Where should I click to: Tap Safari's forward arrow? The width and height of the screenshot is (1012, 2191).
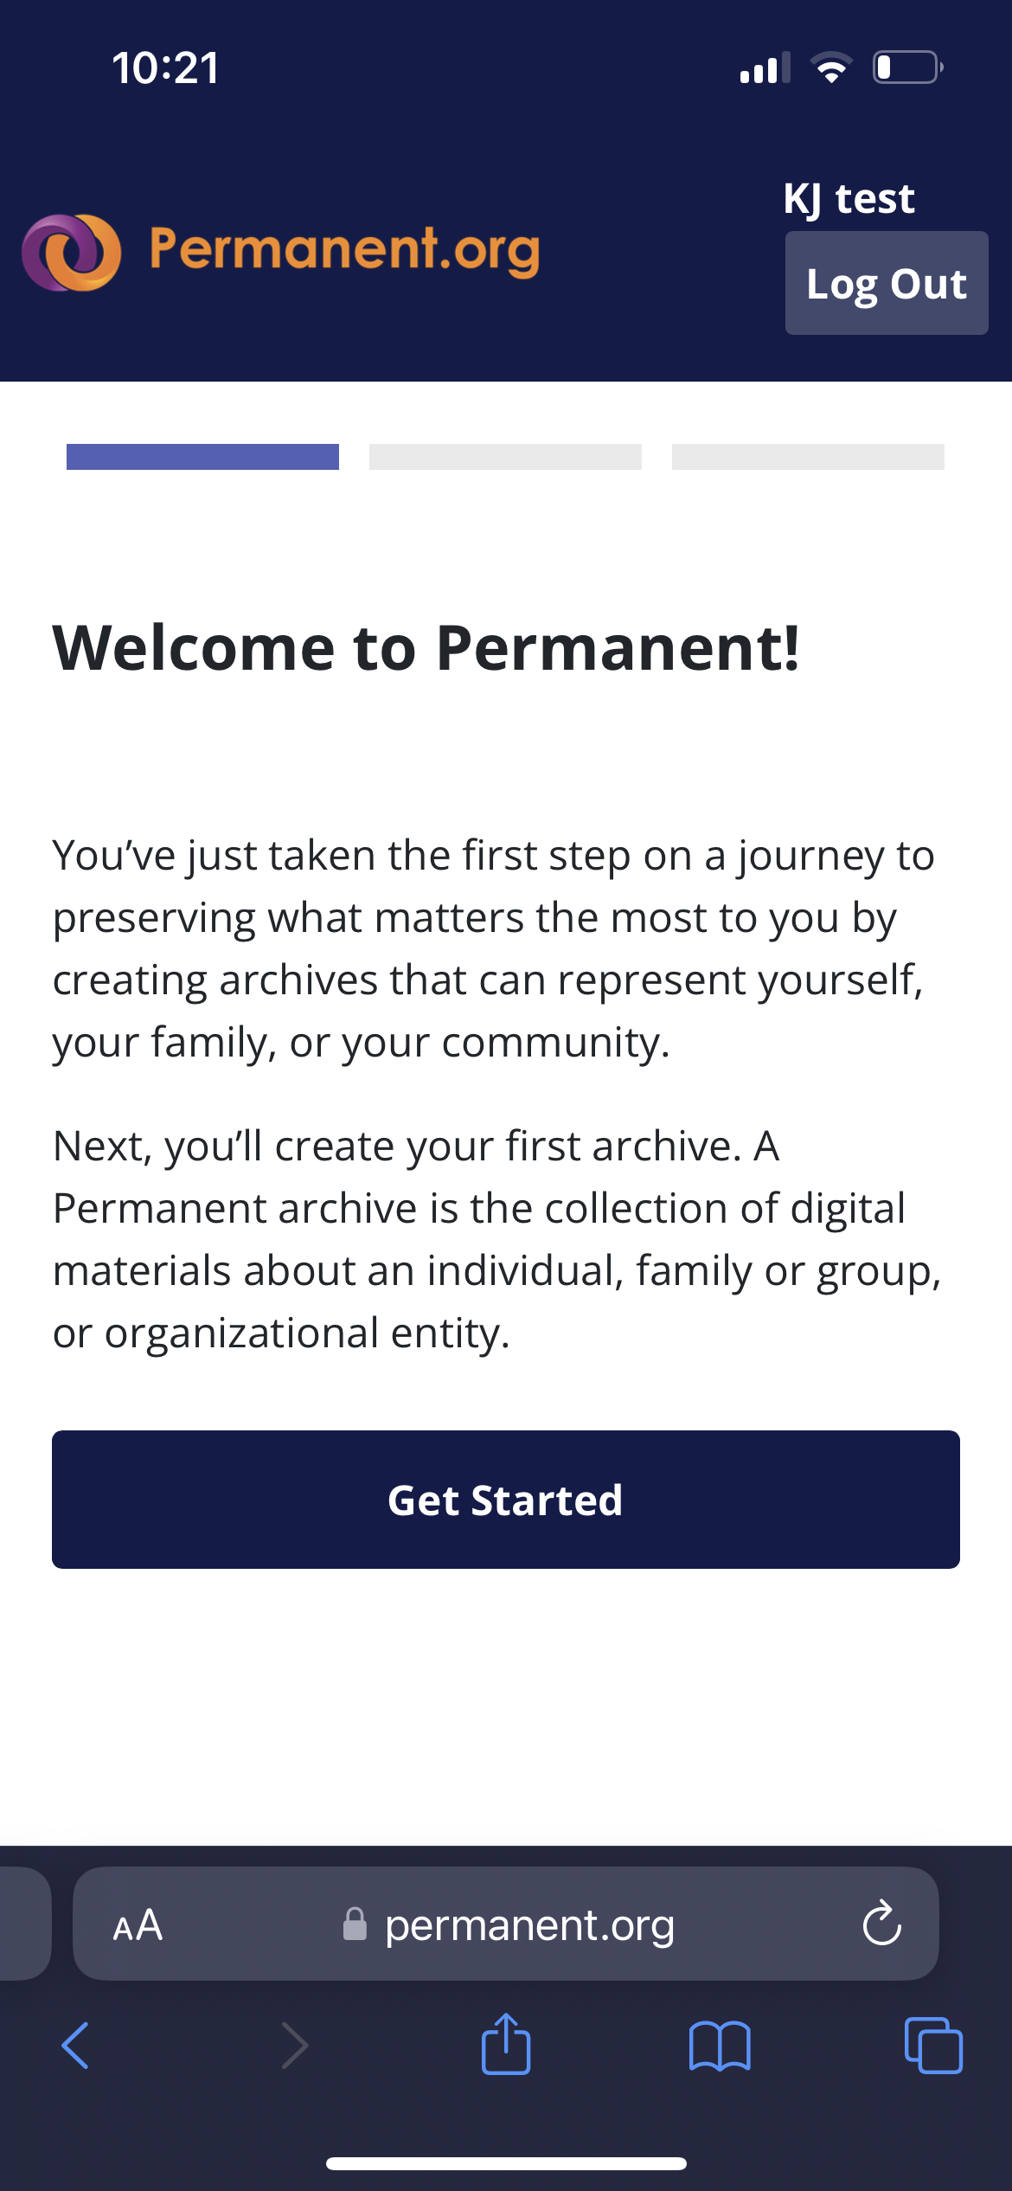294,2046
